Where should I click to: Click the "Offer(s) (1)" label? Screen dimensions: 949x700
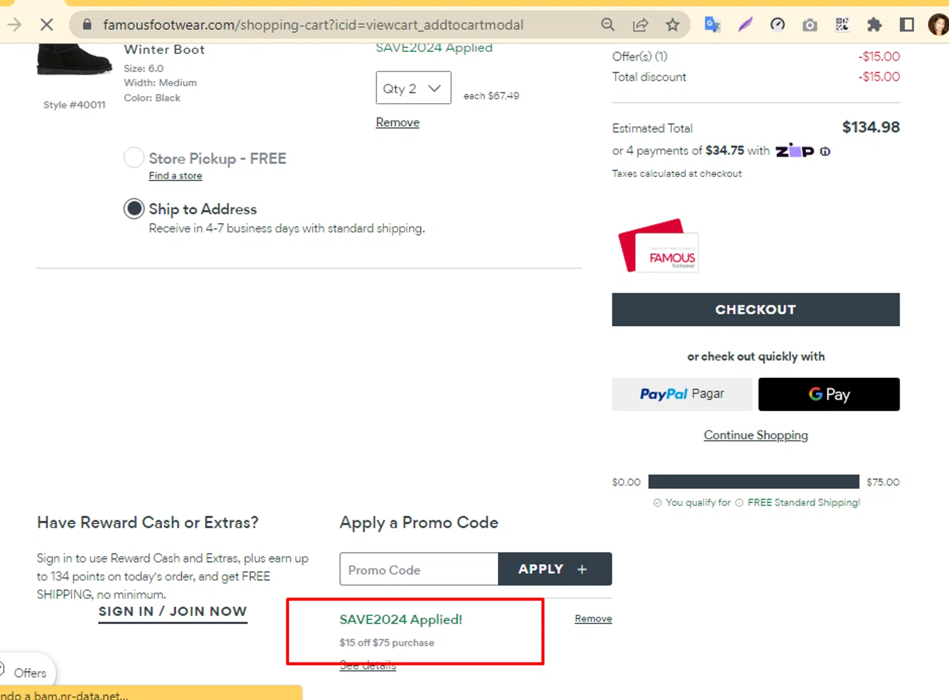tap(640, 56)
